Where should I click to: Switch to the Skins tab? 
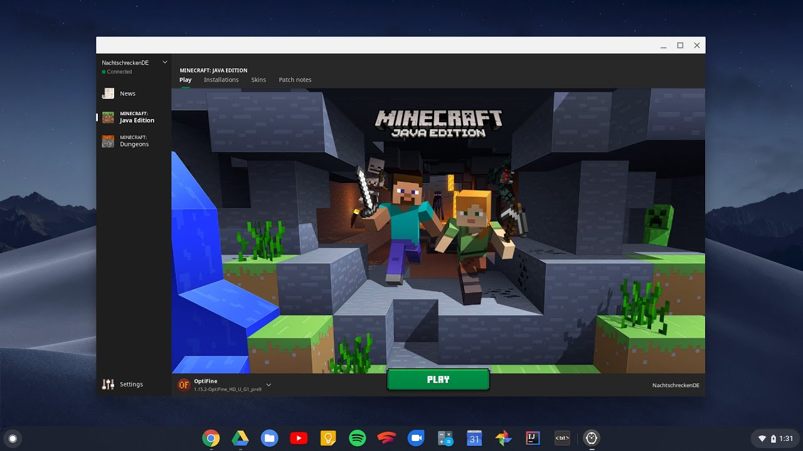point(258,80)
